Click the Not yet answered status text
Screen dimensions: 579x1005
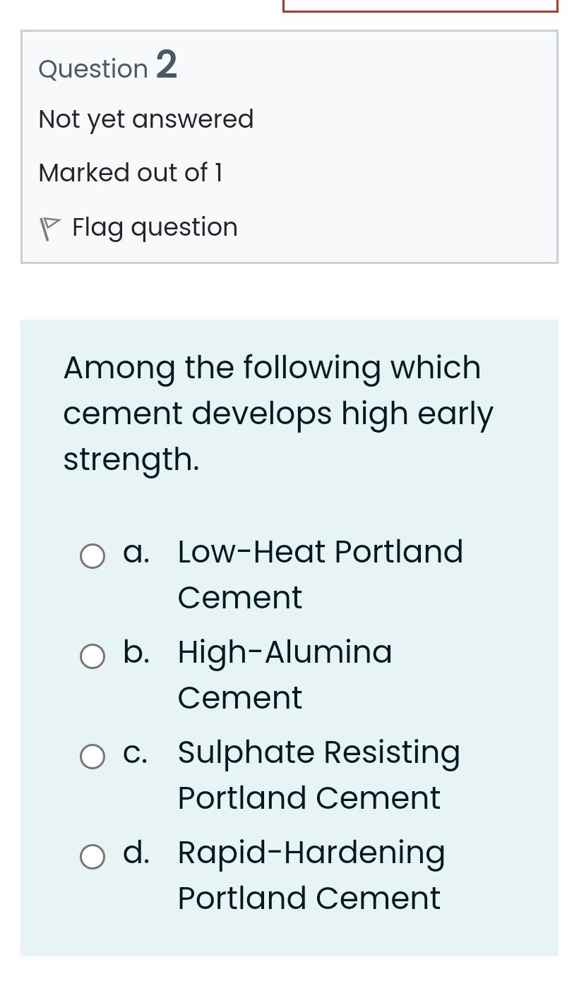(146, 119)
